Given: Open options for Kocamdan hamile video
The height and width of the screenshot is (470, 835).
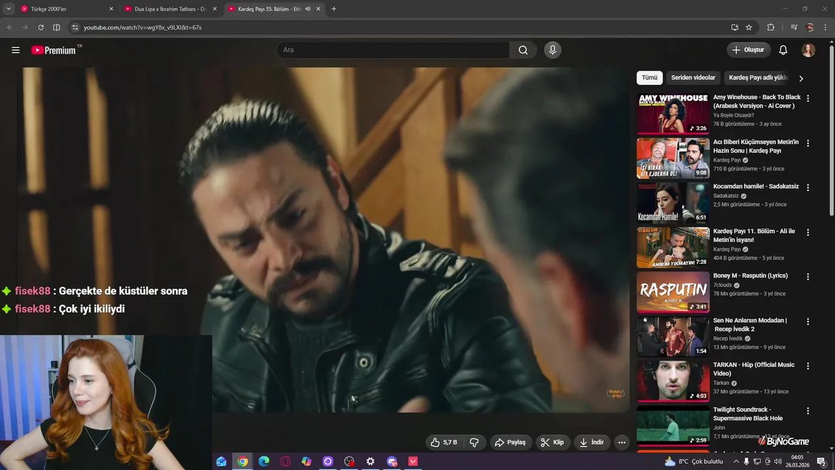Looking at the screenshot, I should [x=808, y=187].
